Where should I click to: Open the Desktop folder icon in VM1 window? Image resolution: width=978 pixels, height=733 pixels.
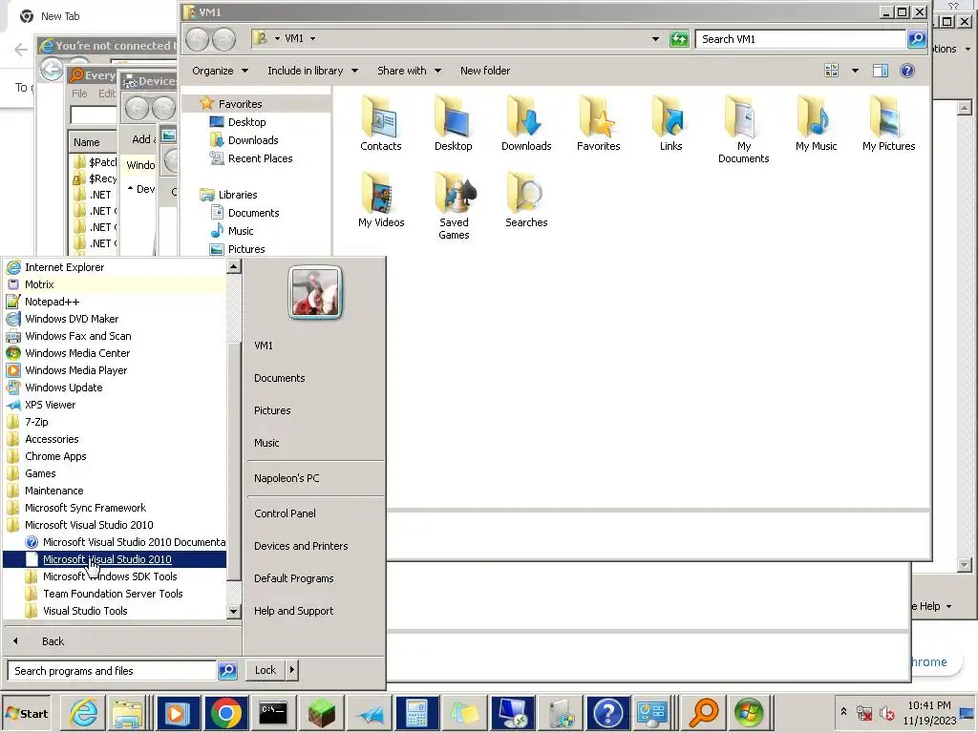pos(454,123)
